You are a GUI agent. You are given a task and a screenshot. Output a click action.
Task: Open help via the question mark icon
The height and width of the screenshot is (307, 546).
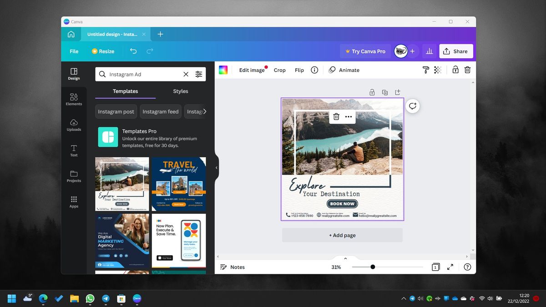467,267
